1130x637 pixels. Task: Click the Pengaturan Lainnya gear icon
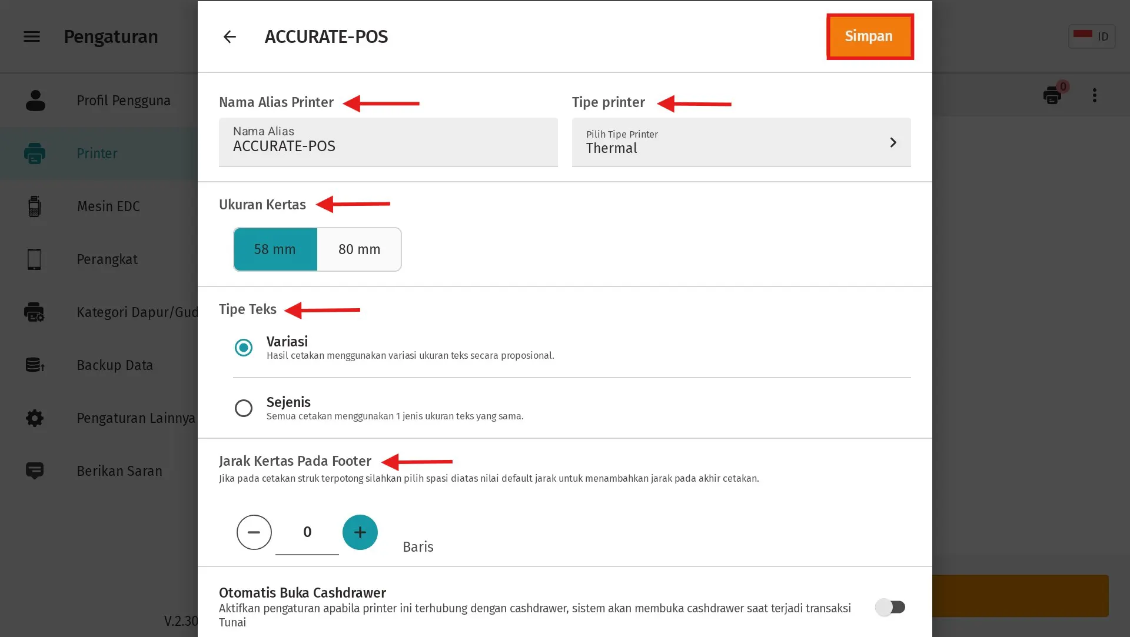35,418
